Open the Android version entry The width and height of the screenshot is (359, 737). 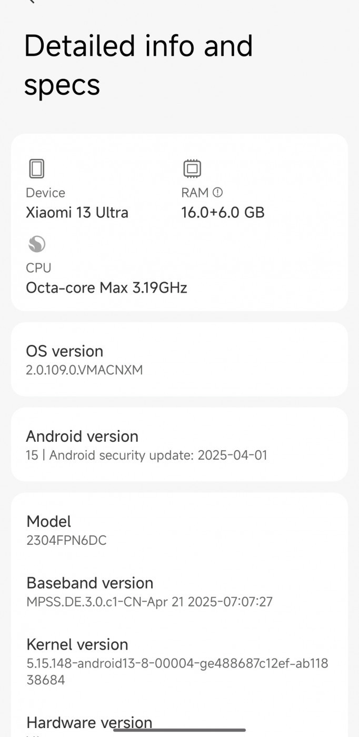179,445
